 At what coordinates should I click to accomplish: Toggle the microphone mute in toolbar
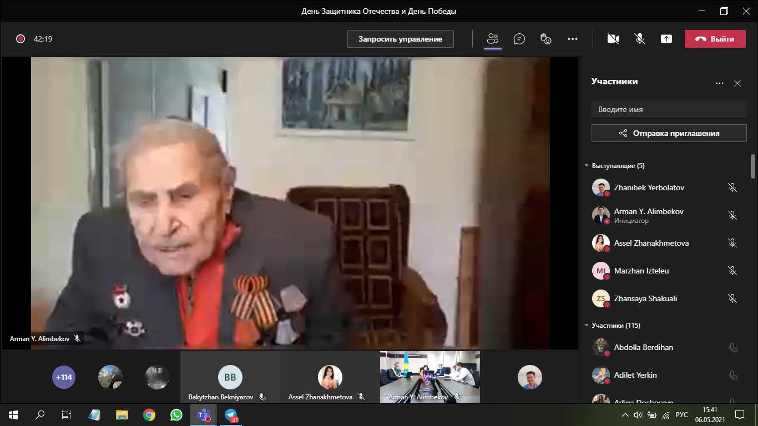point(640,39)
